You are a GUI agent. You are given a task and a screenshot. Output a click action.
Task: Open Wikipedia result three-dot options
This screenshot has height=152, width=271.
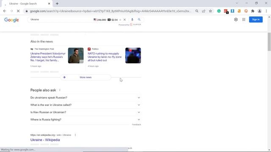pos(75,135)
